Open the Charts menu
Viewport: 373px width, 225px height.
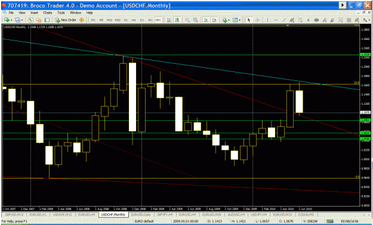coord(48,12)
